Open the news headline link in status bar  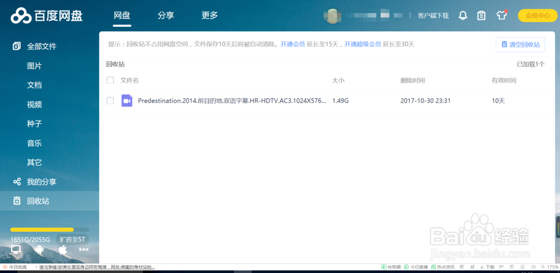click(97, 267)
